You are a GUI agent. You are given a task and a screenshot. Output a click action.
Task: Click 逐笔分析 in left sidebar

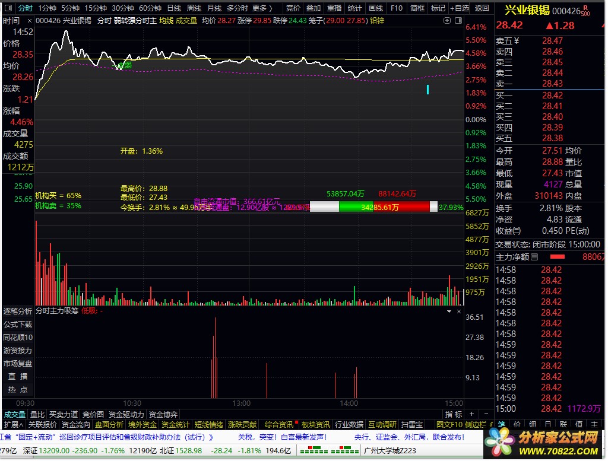click(x=18, y=311)
